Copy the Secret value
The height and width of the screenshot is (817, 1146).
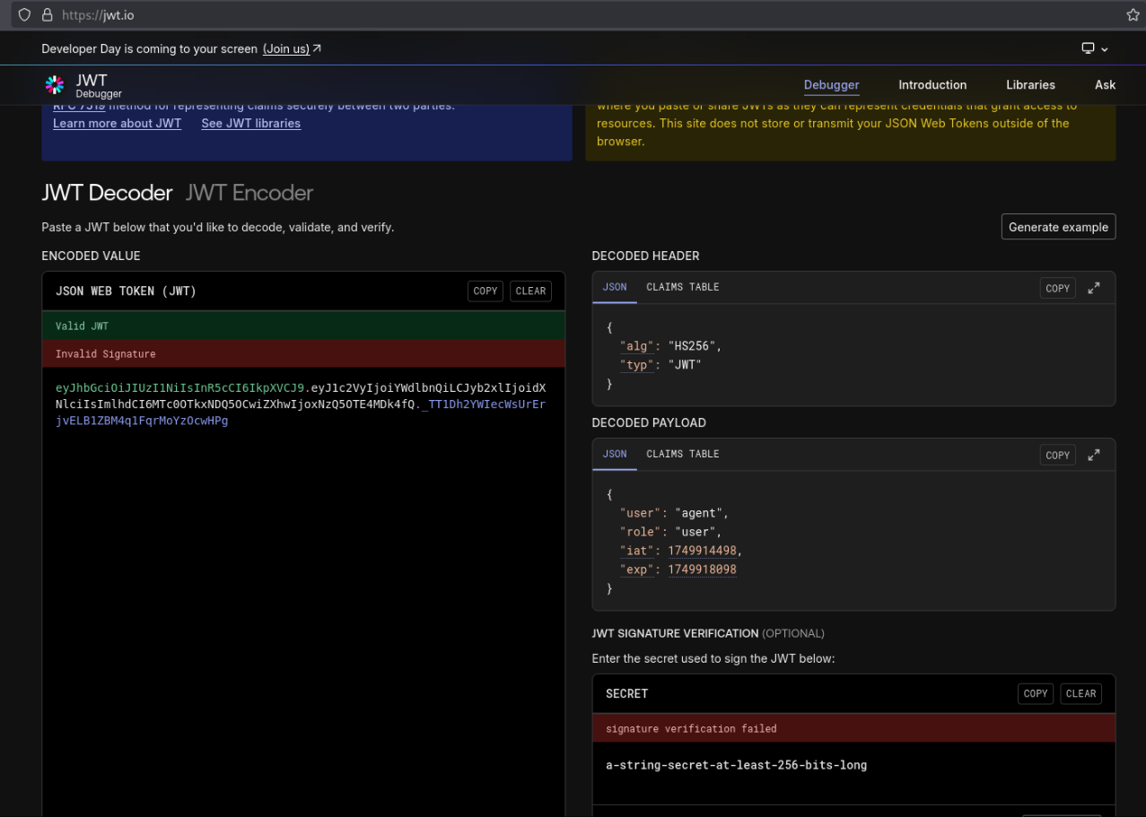[1036, 693]
